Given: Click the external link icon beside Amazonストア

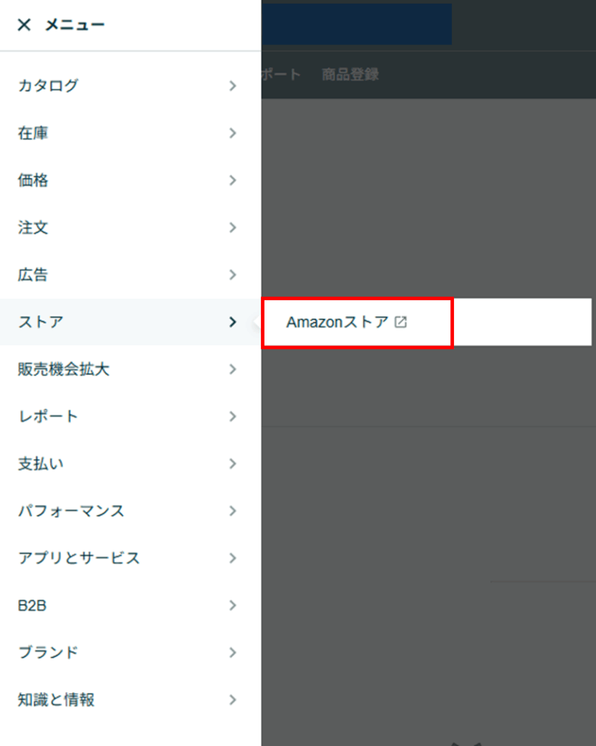Looking at the screenshot, I should 400,322.
